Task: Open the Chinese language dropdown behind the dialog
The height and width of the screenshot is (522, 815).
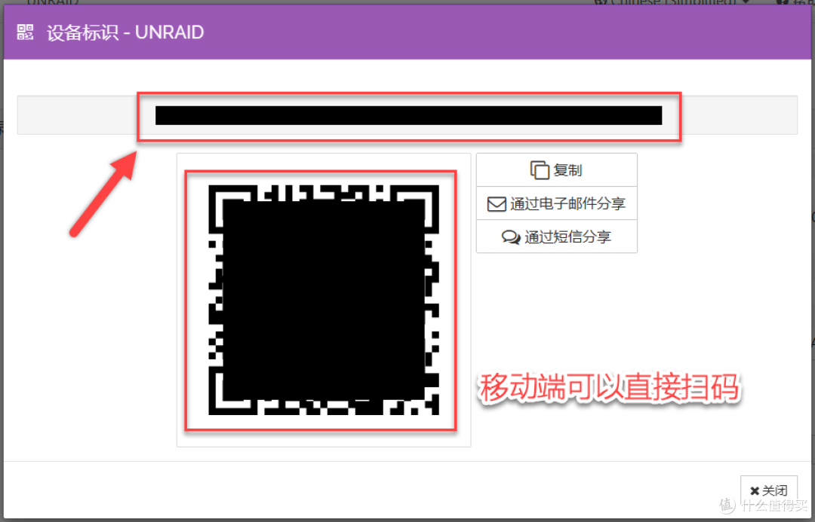Action: pos(674,2)
